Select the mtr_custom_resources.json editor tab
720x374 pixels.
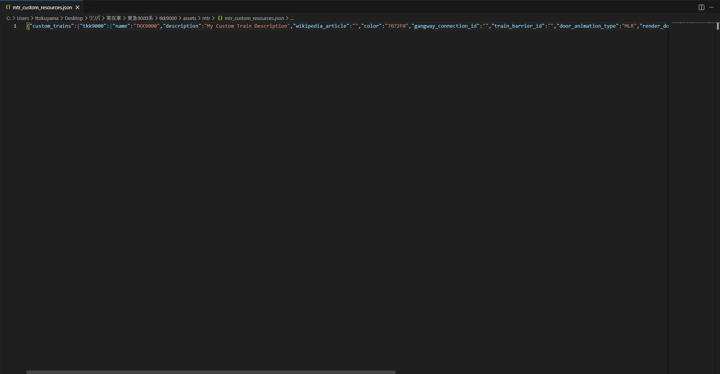click(42, 7)
